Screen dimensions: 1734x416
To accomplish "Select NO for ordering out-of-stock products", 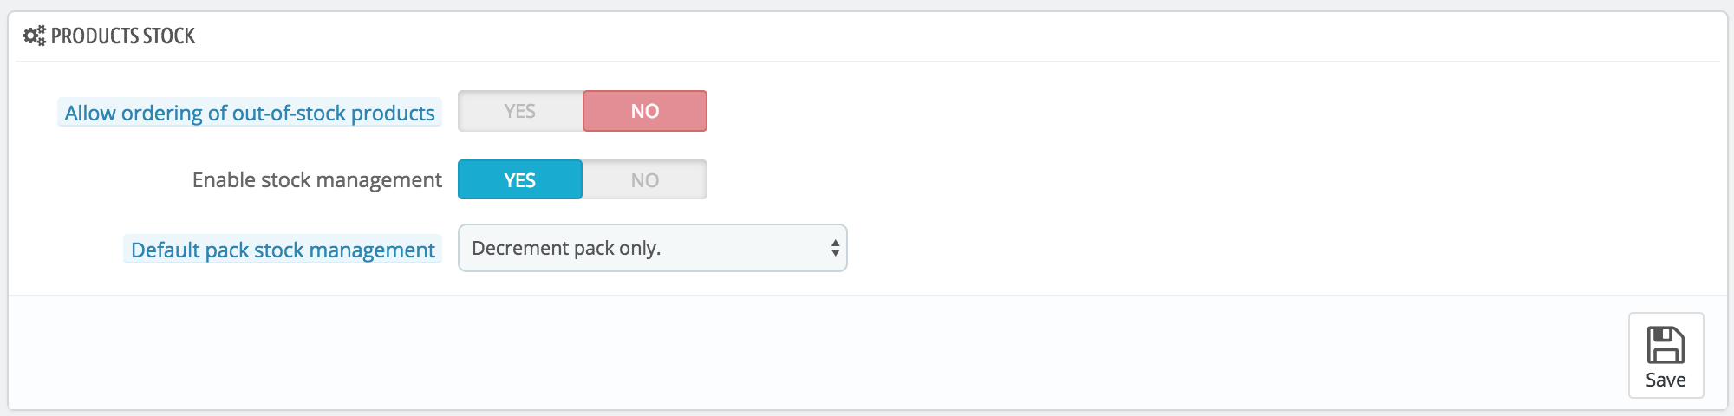I will point(645,111).
